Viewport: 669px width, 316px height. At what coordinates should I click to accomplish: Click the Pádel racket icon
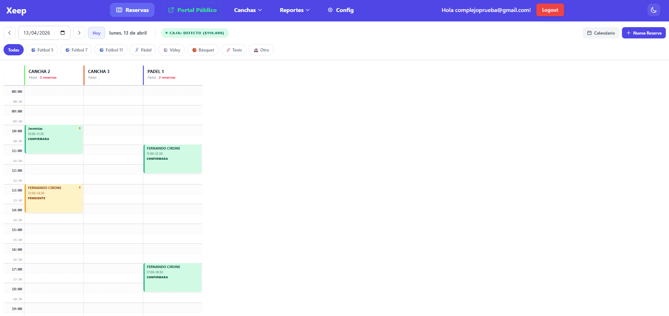pos(137,50)
